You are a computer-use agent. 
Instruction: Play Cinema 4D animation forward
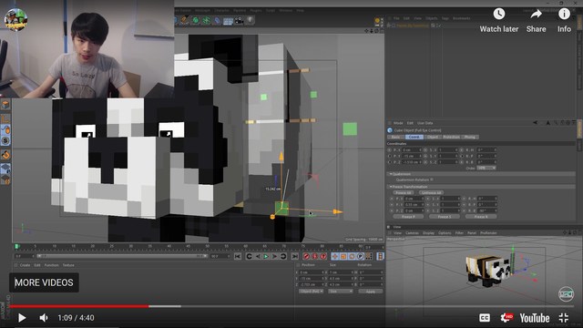(266, 257)
